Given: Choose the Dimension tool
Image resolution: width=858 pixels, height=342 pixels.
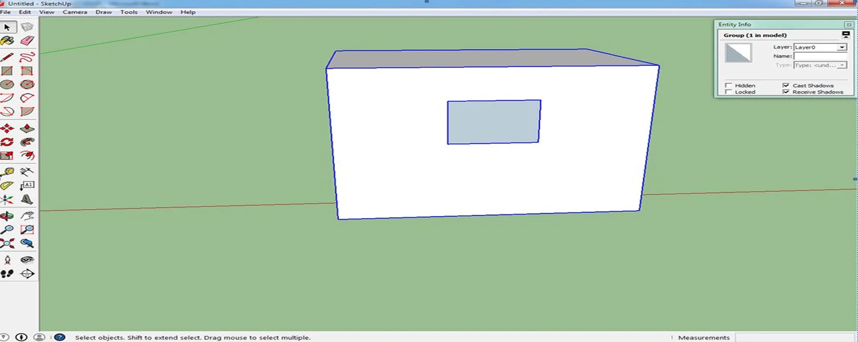Looking at the screenshot, I should click(27, 172).
